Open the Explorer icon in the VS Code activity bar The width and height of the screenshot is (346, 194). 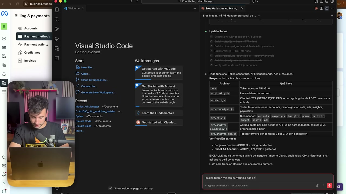(x=57, y=10)
